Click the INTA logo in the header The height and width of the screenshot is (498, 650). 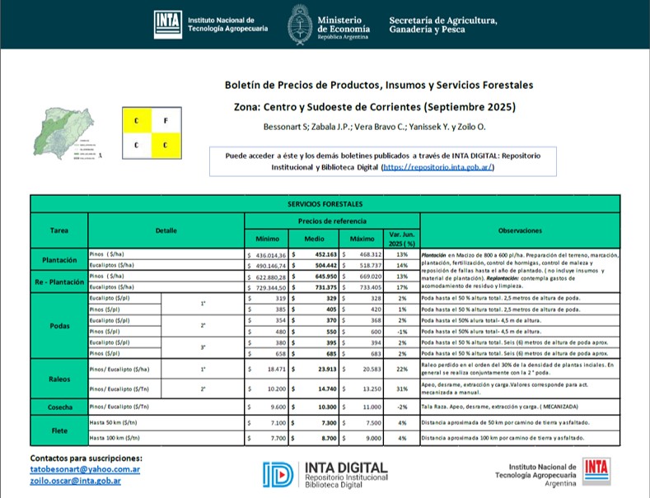[x=168, y=25]
